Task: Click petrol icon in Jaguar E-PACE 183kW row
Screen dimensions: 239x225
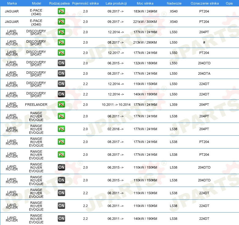Action: 61,11
